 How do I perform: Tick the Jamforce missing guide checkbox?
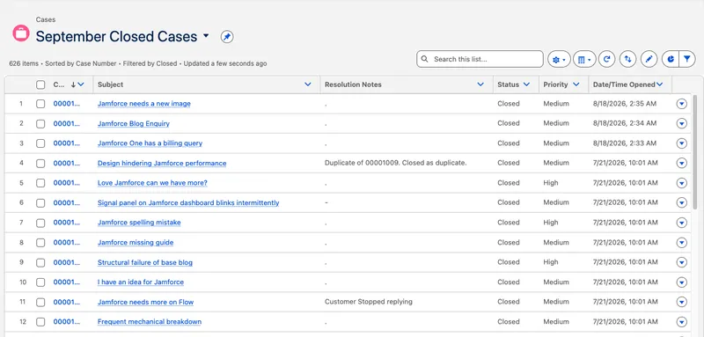point(40,243)
